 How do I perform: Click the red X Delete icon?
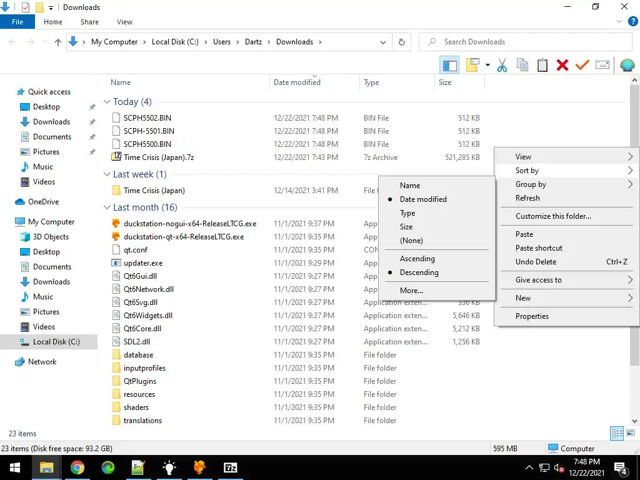click(x=562, y=65)
